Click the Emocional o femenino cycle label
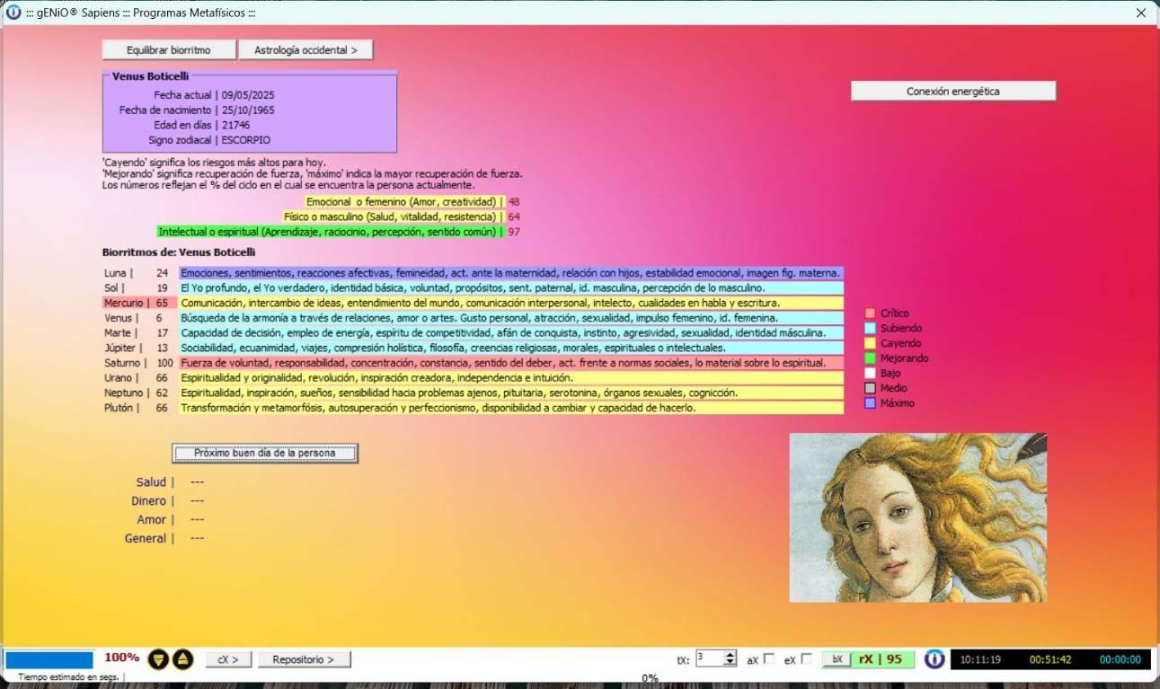Viewport: 1160px width, 689px height. click(404, 202)
